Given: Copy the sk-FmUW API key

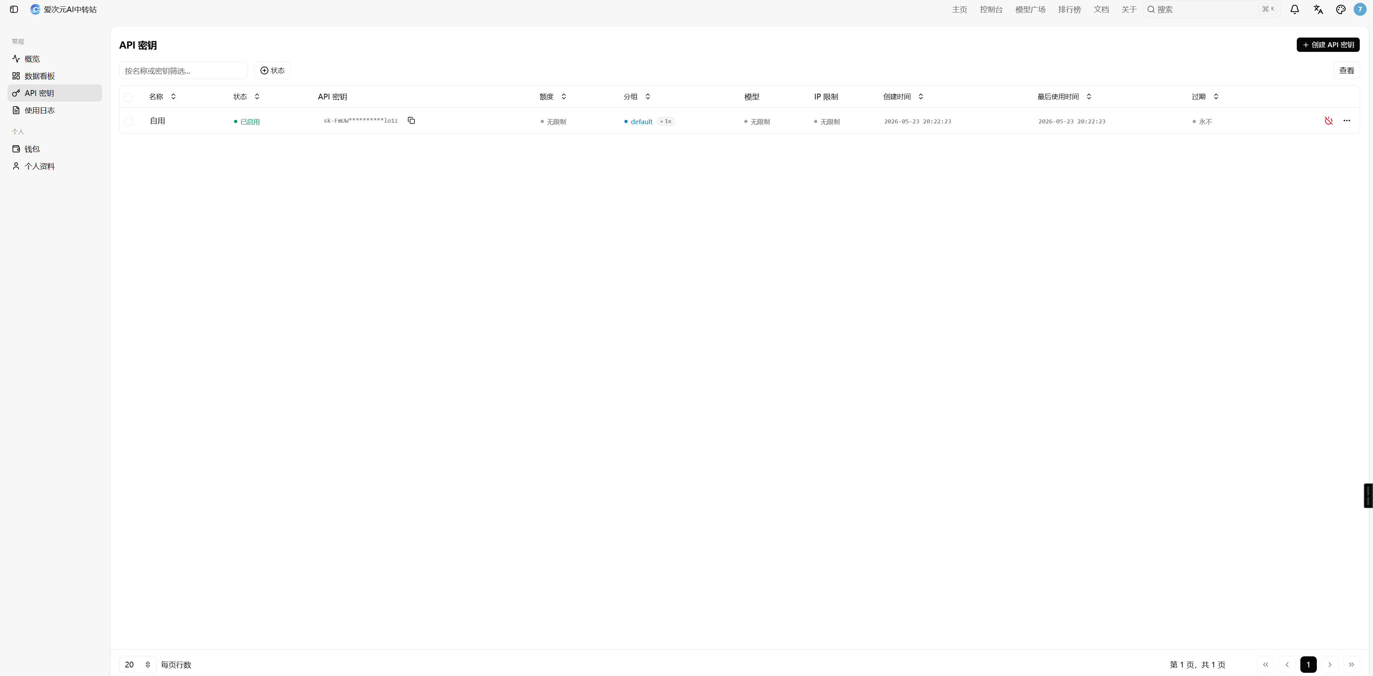Looking at the screenshot, I should [x=411, y=121].
